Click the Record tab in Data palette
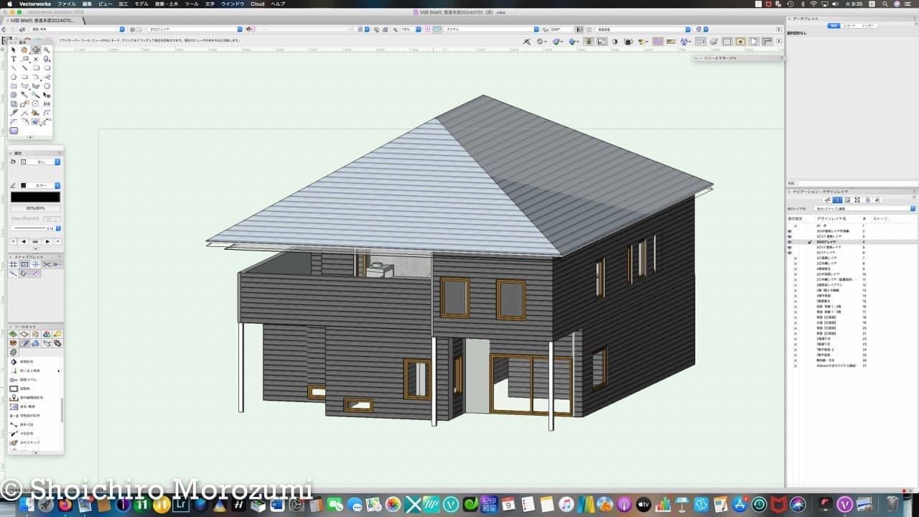919x517 pixels. (849, 25)
